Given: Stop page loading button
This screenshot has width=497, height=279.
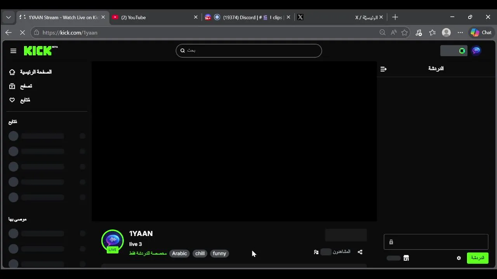Looking at the screenshot, I should [x=22, y=33].
